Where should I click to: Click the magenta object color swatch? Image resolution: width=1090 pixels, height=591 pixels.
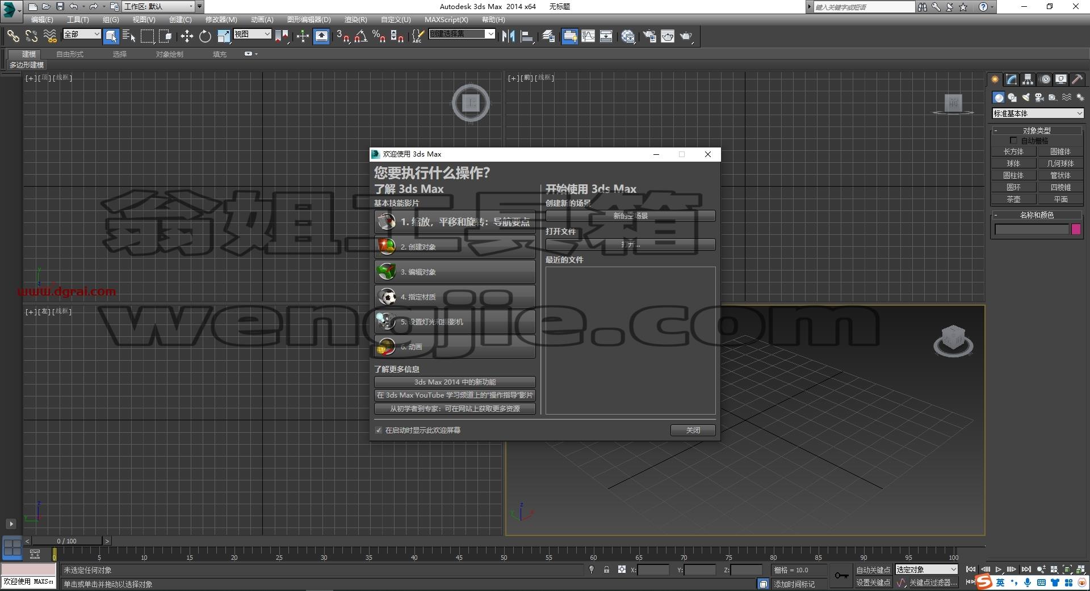point(1076,229)
